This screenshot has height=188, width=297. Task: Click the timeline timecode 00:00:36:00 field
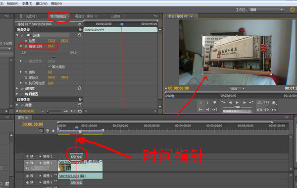point(33,124)
